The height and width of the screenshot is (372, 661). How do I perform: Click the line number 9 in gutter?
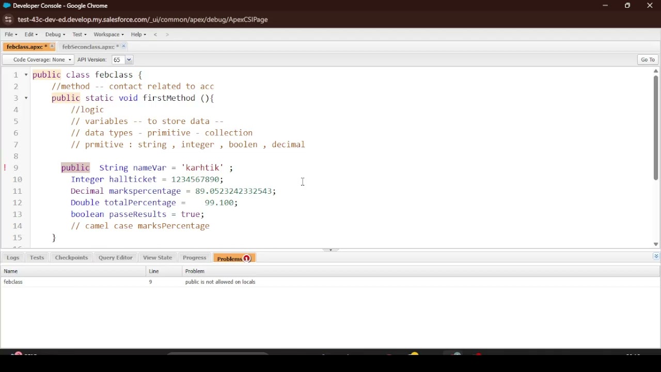tap(16, 168)
